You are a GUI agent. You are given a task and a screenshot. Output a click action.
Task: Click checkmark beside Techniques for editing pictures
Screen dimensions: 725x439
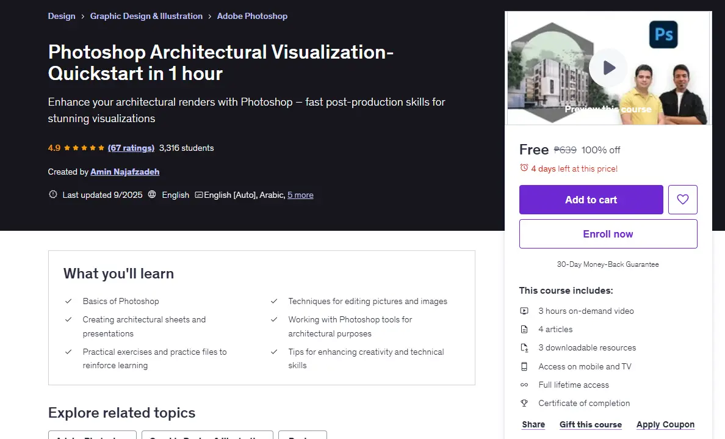point(274,301)
